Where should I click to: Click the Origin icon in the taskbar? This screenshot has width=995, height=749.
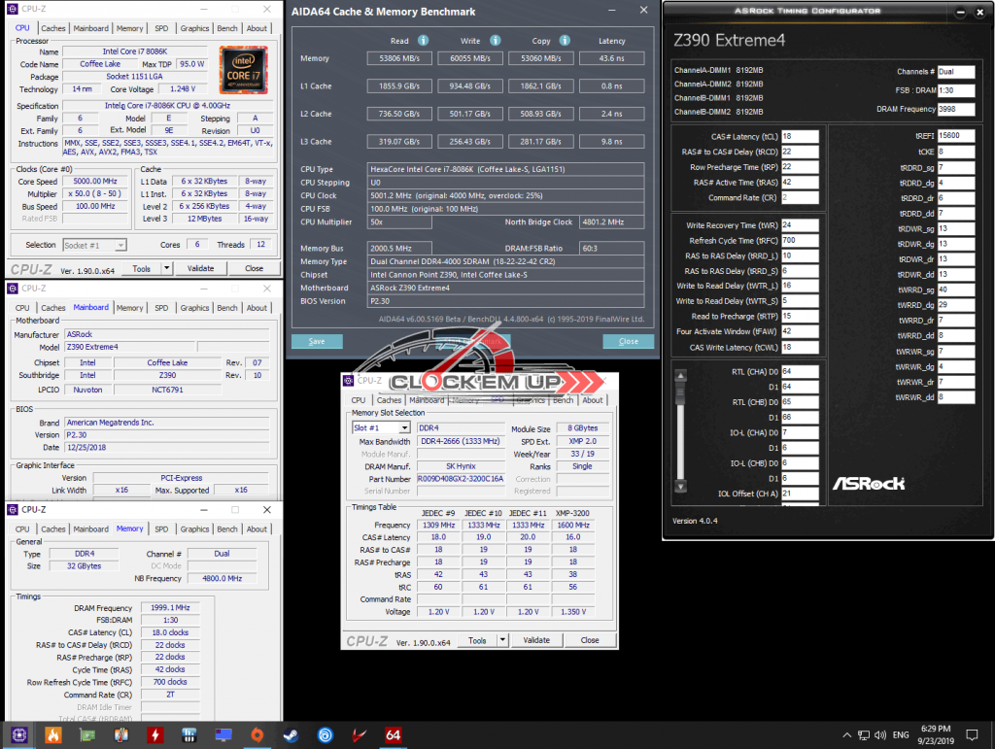click(x=256, y=734)
